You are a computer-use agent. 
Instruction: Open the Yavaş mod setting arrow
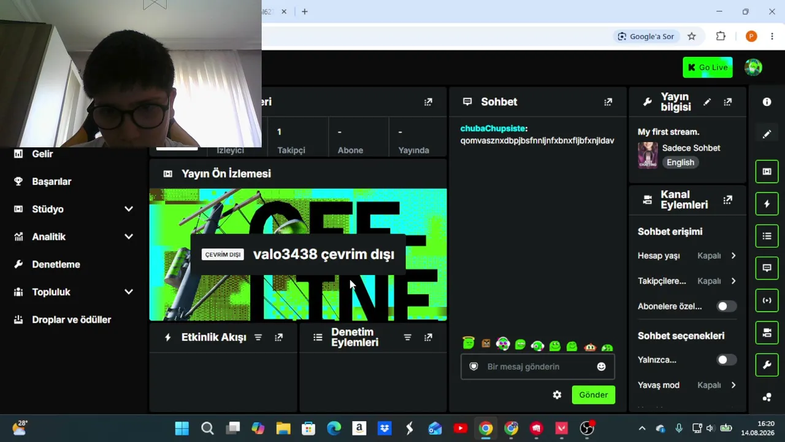pos(733,385)
